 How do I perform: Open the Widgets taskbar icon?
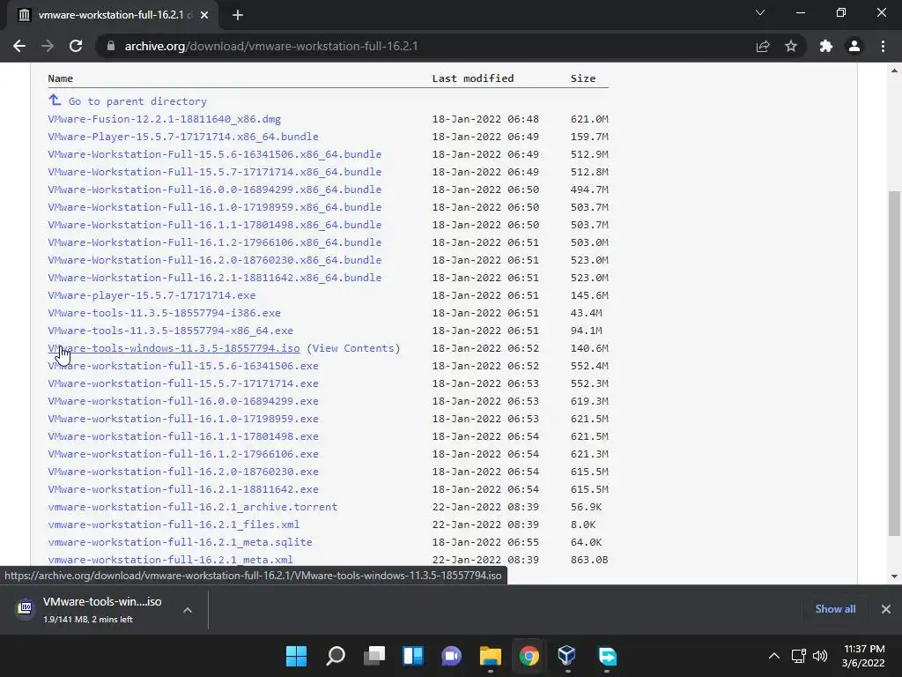click(x=413, y=656)
